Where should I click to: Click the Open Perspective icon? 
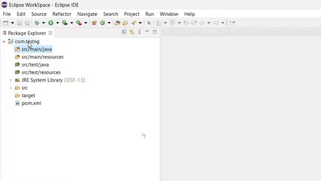(x=232, y=23)
